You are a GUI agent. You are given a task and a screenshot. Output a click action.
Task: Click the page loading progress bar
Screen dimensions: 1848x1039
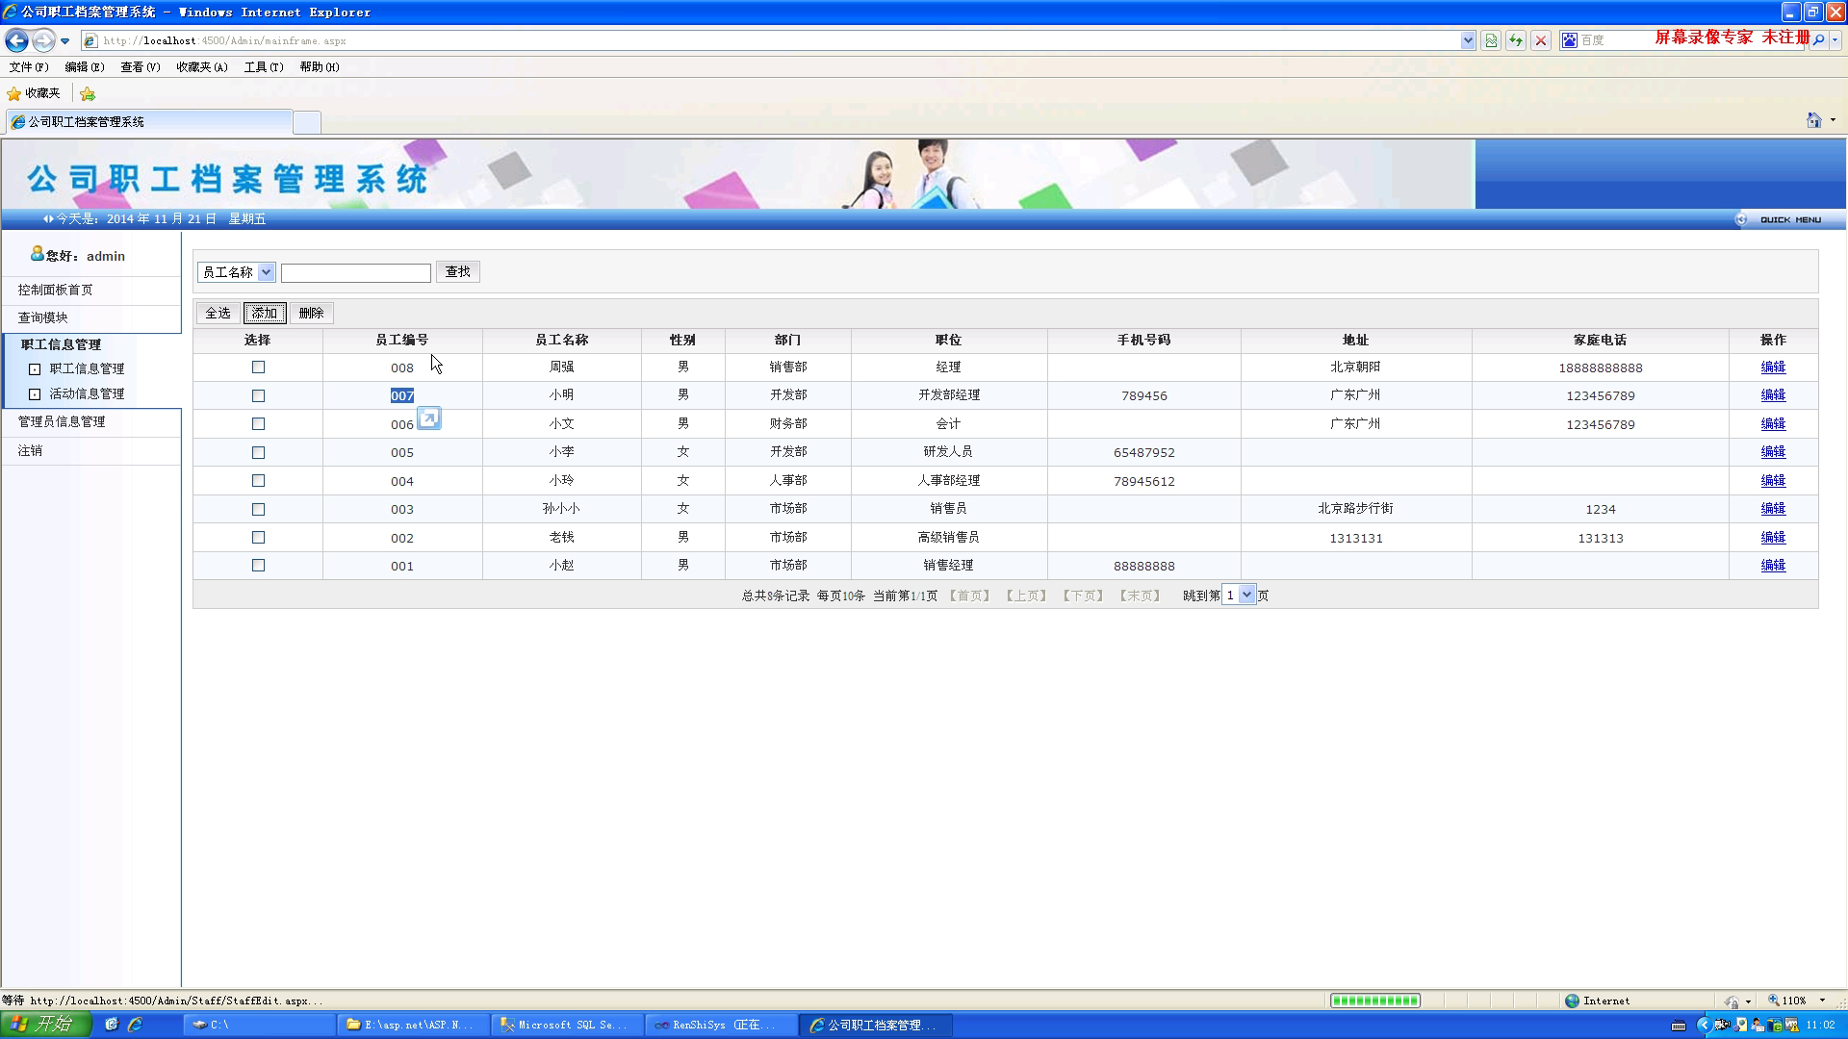pyautogui.click(x=1375, y=1001)
